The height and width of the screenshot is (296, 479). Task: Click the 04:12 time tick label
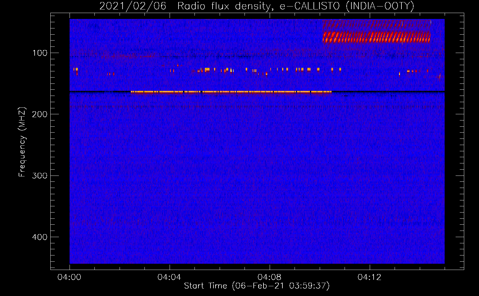(369, 277)
